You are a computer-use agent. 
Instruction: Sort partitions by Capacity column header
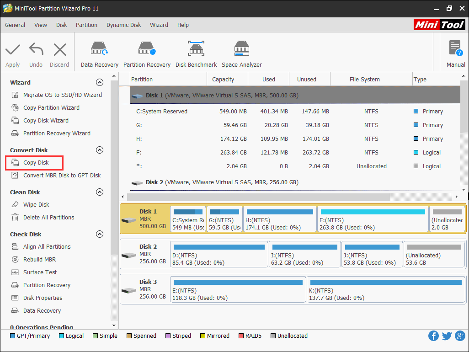[223, 80]
